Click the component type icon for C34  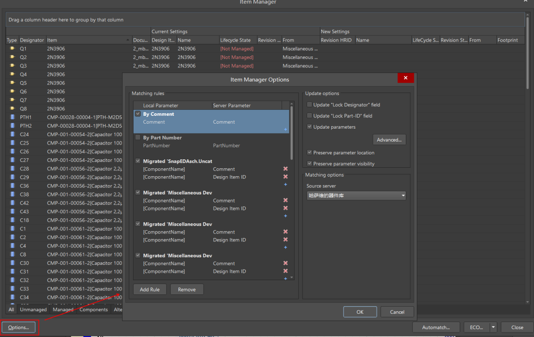click(12, 297)
